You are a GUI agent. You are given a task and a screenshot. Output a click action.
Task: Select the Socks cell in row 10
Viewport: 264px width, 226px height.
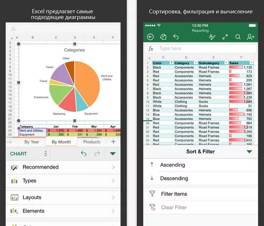[x=213, y=101]
